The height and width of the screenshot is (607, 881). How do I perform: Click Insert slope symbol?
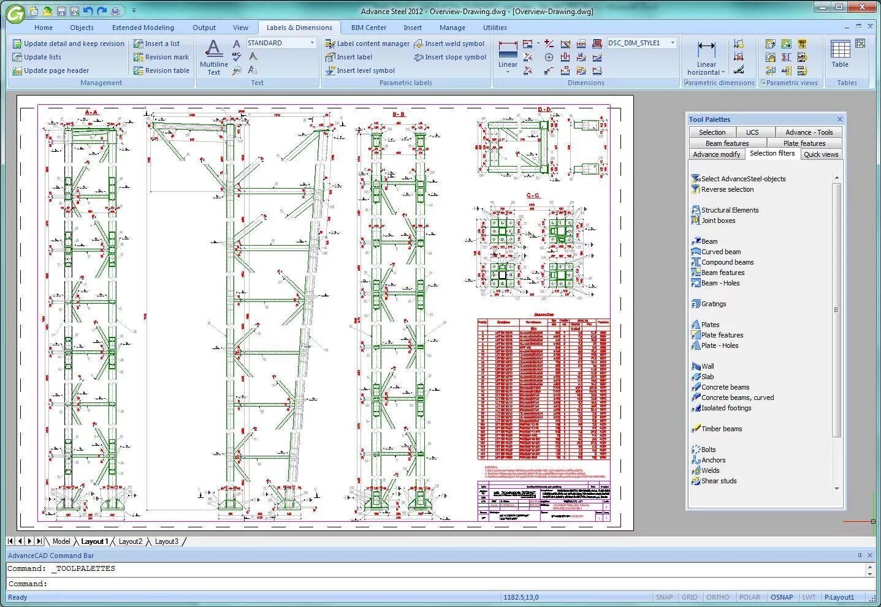450,57
